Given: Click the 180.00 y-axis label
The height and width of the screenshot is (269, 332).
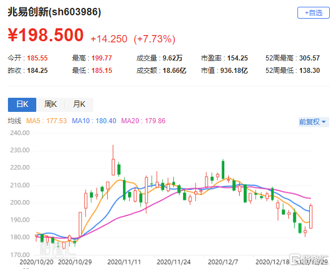Looking at the screenshot, I should pyautogui.click(x=20, y=237).
